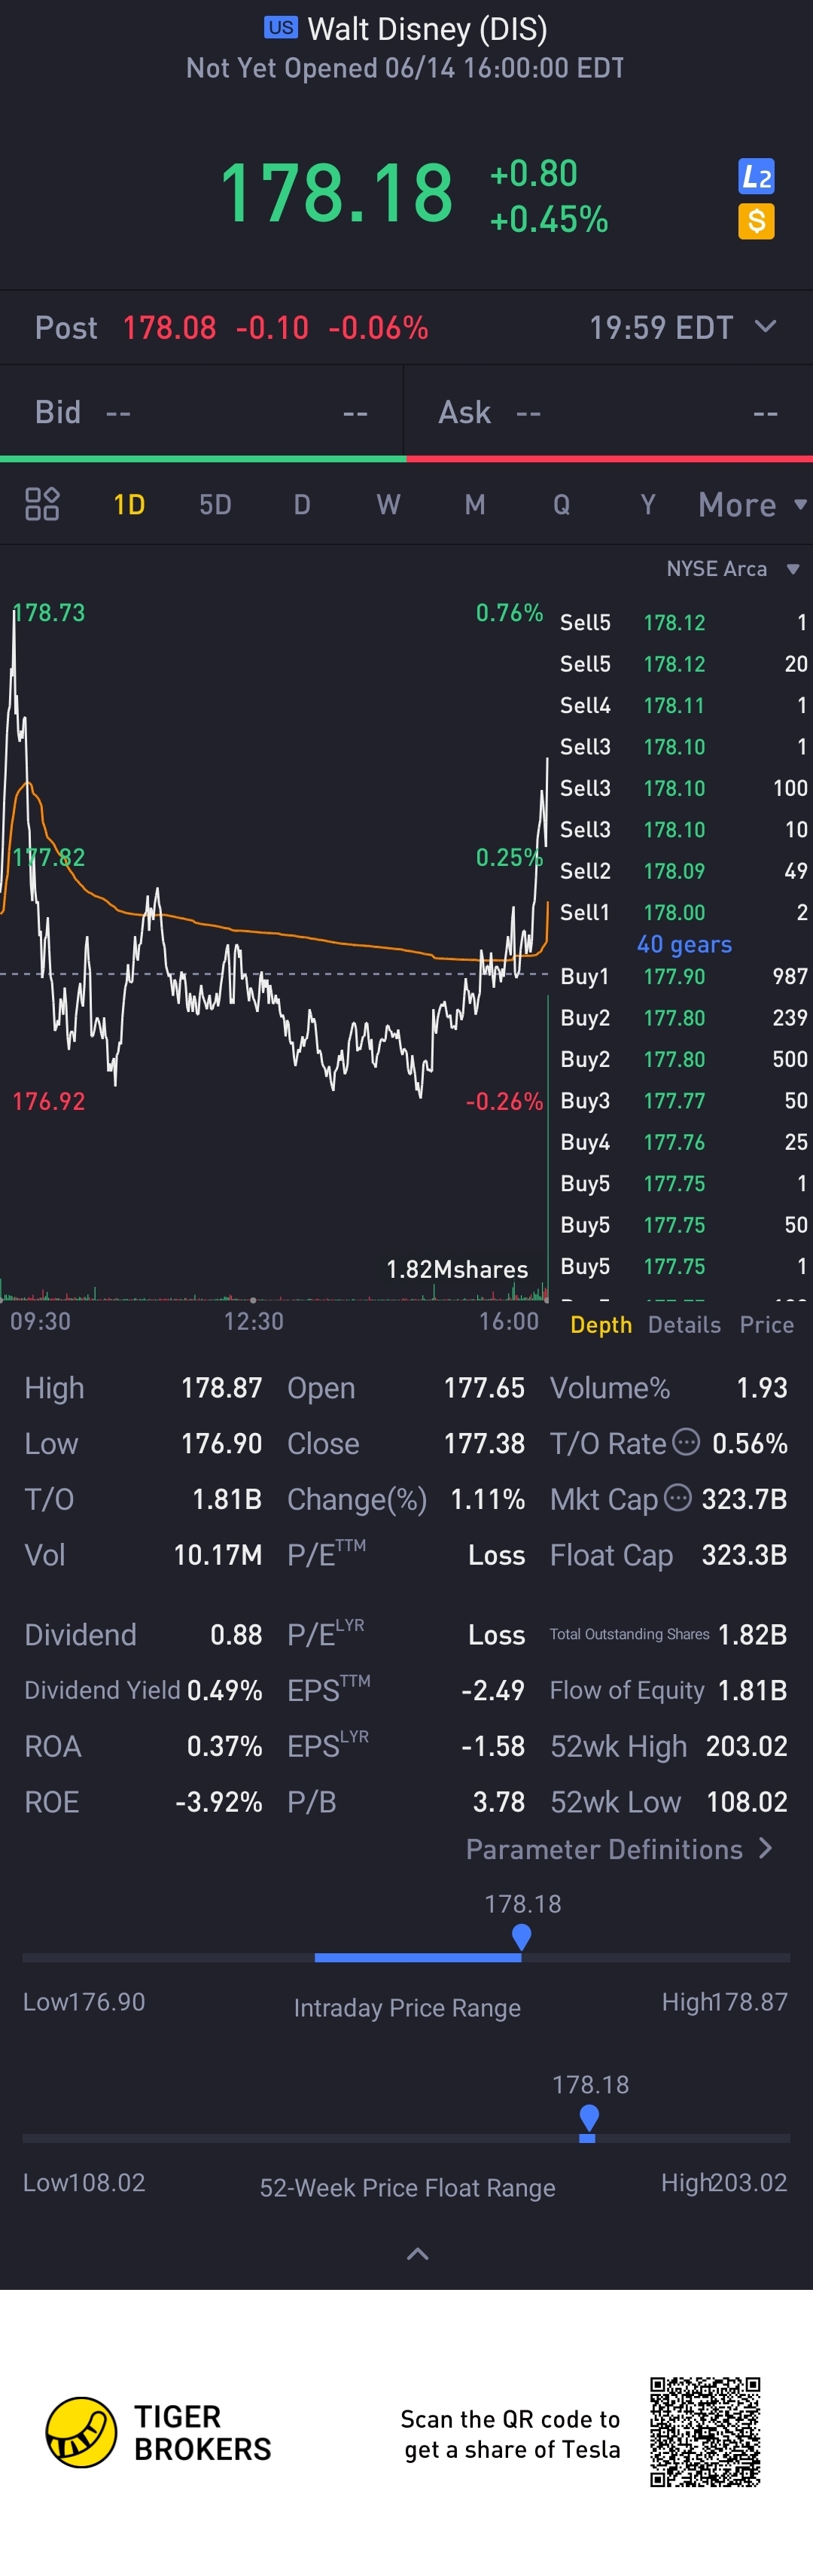813x2576 pixels.
Task: Tap the Total Outstanding Shares 1.82B entry
Action: (668, 1634)
